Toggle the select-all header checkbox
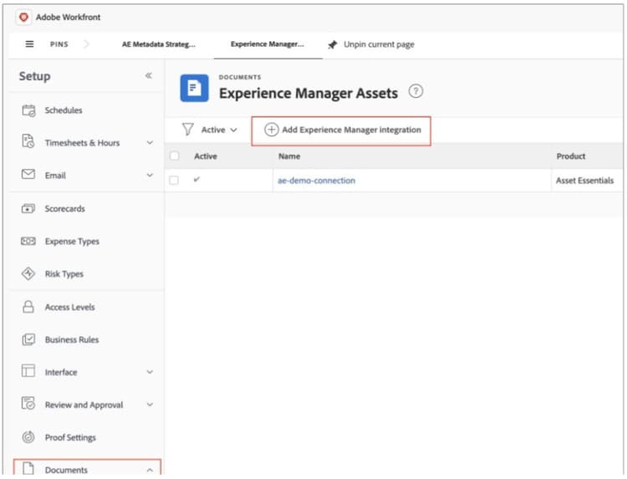The width and height of the screenshot is (627, 479). coord(175,156)
